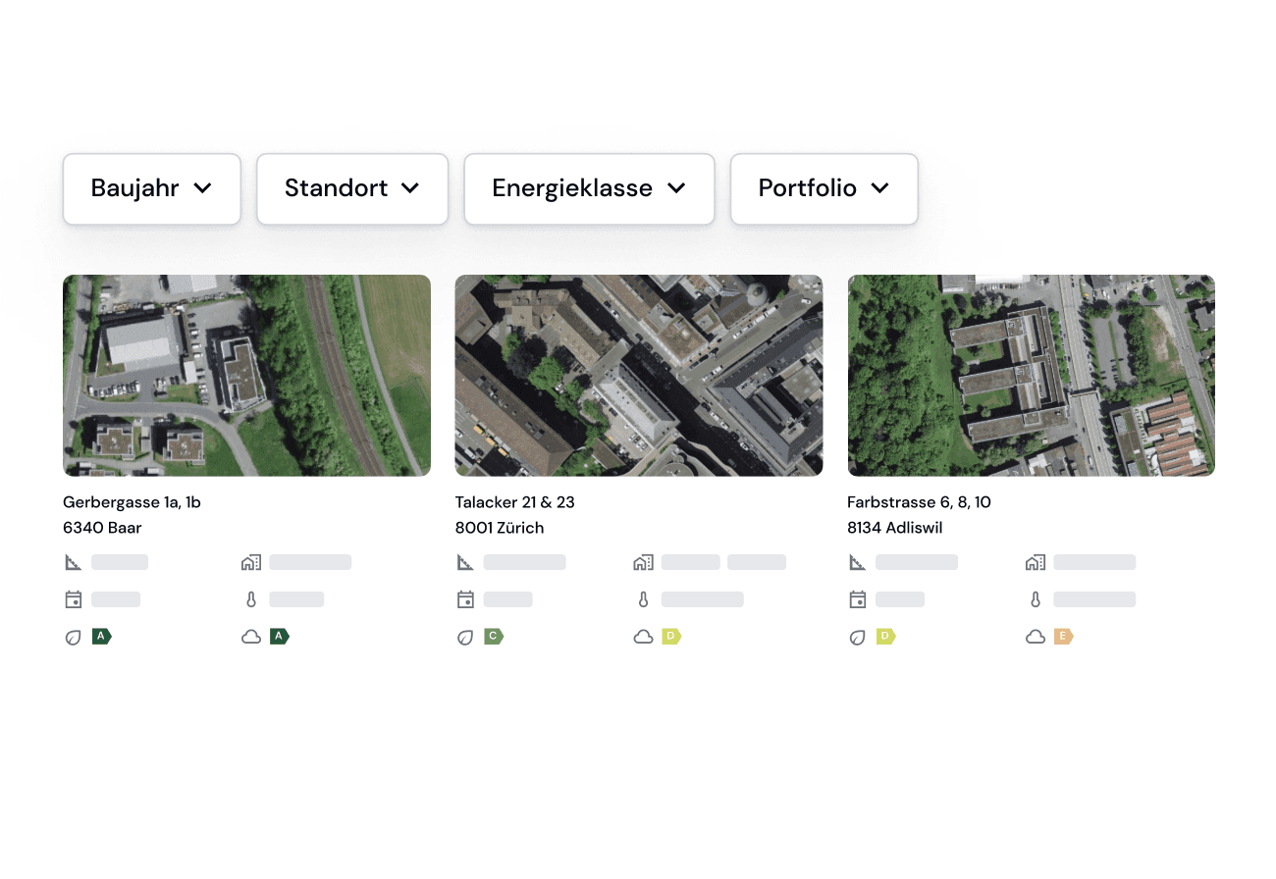
Task: Click the calendar icon for Gerbergasse listing
Action: [73, 599]
